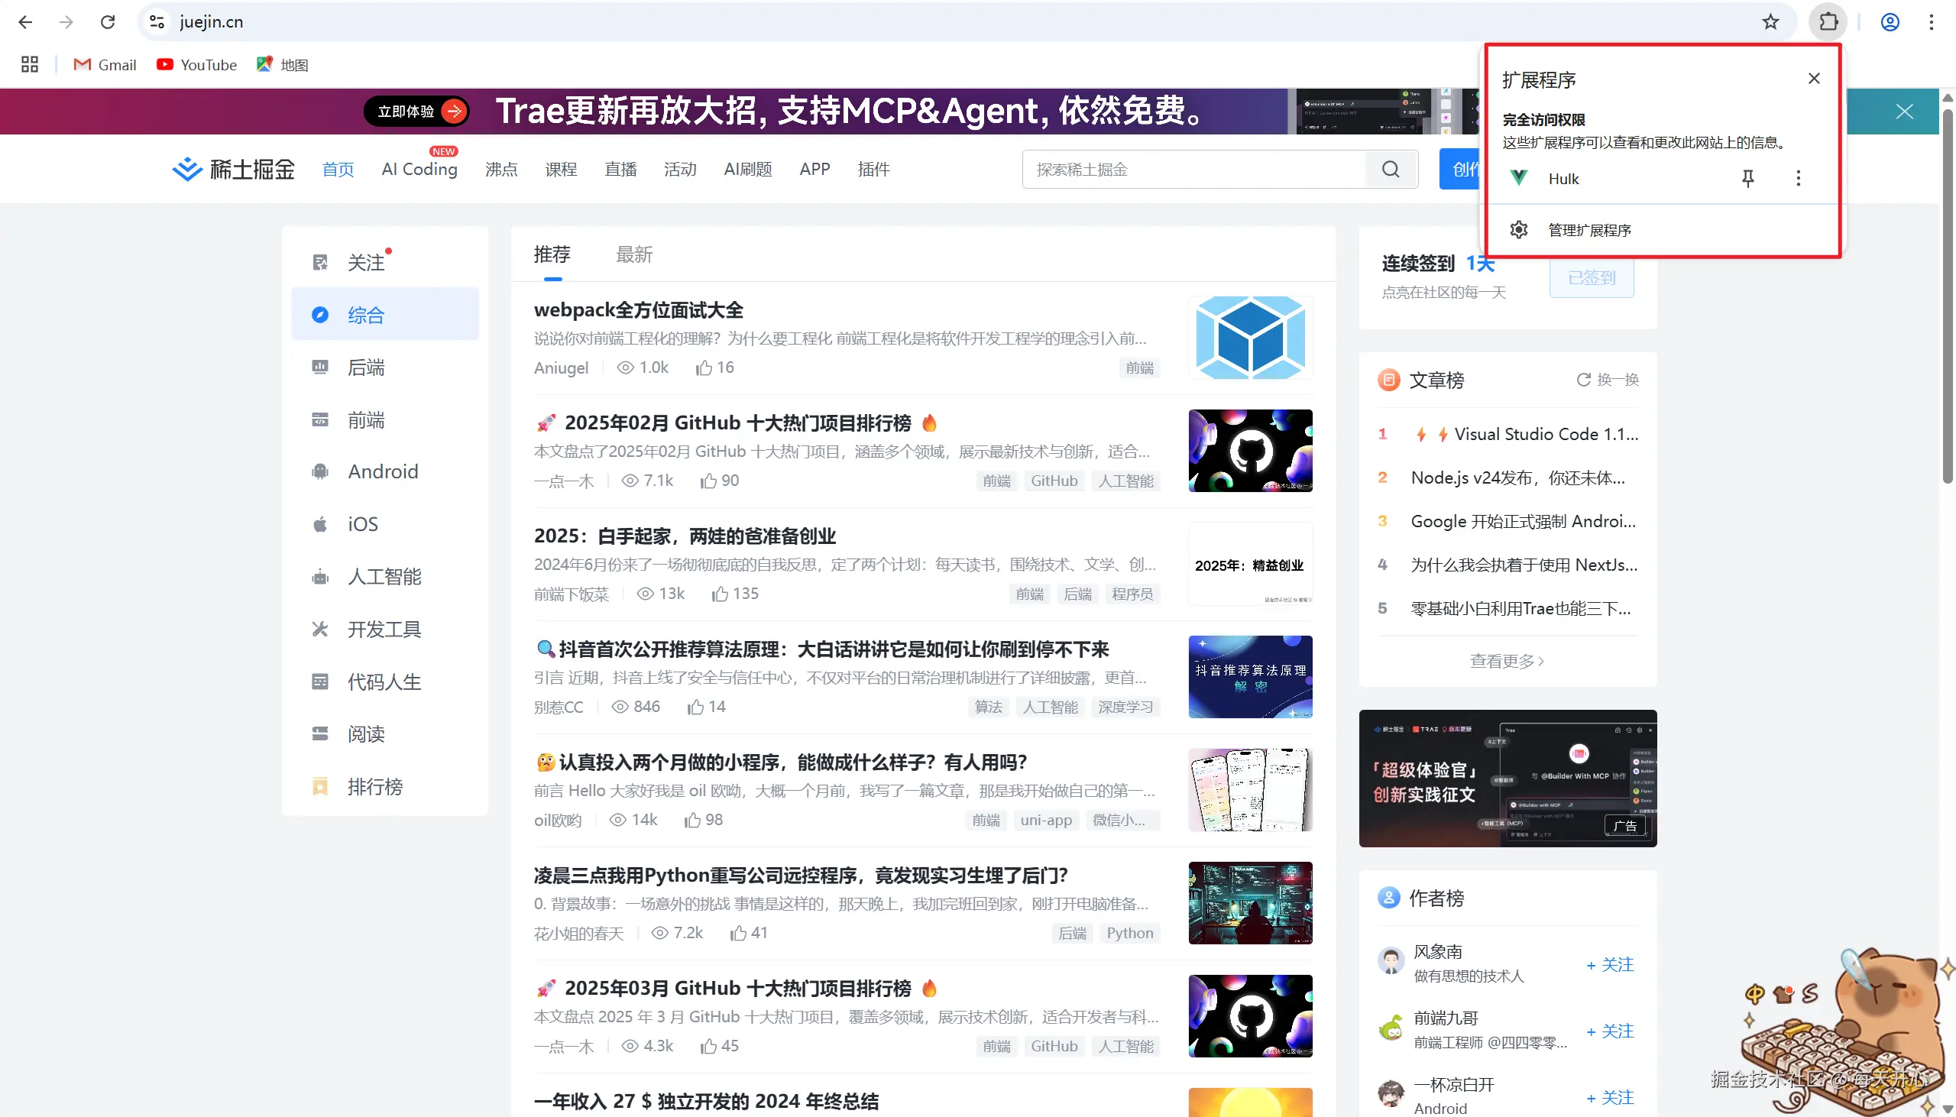Open the AI Coding nav item

419,170
